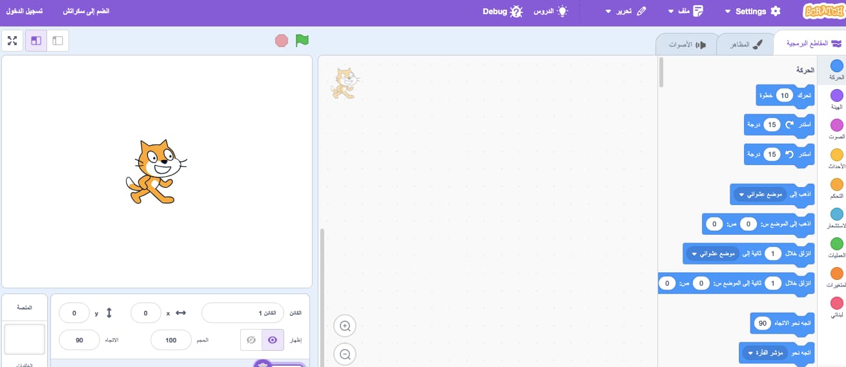This screenshot has height=367, width=846.
Task: Select the التحكم control category
Action: click(836, 189)
